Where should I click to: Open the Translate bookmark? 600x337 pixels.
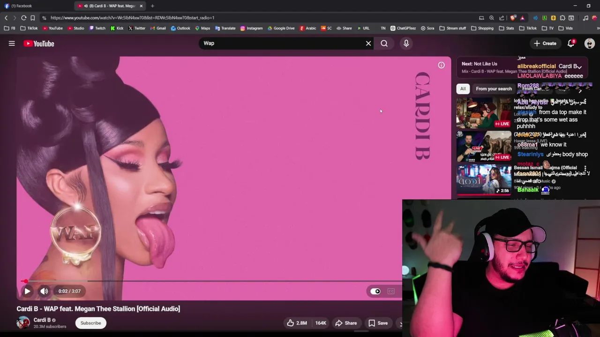pyautogui.click(x=225, y=28)
